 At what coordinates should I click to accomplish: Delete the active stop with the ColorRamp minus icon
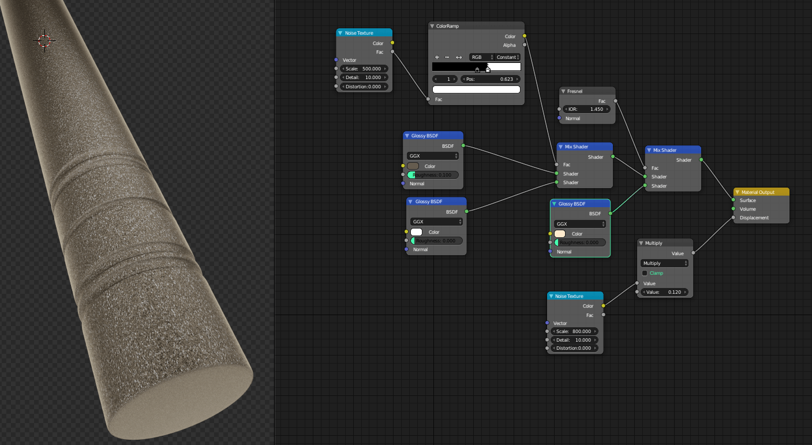pyautogui.click(x=448, y=57)
